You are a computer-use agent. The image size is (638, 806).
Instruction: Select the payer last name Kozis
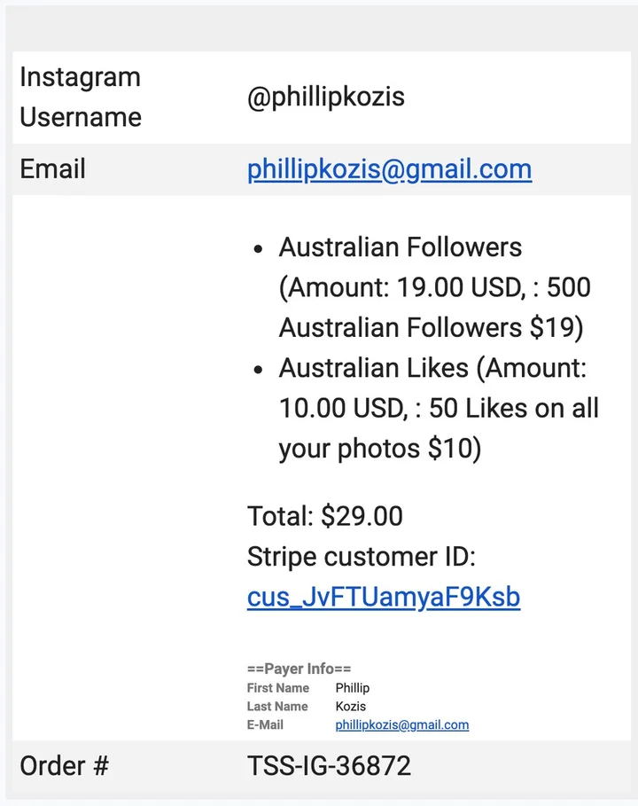(350, 707)
